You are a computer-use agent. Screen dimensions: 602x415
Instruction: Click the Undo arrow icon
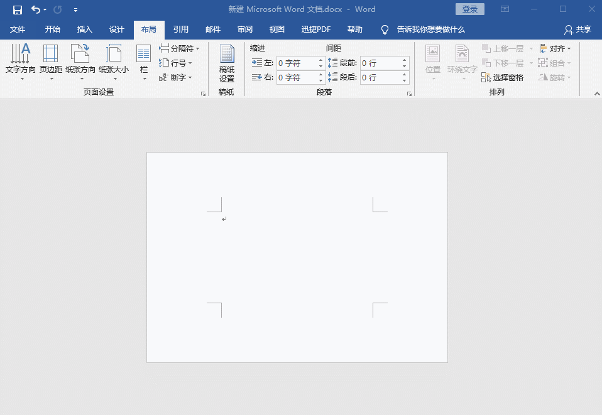tap(35, 9)
